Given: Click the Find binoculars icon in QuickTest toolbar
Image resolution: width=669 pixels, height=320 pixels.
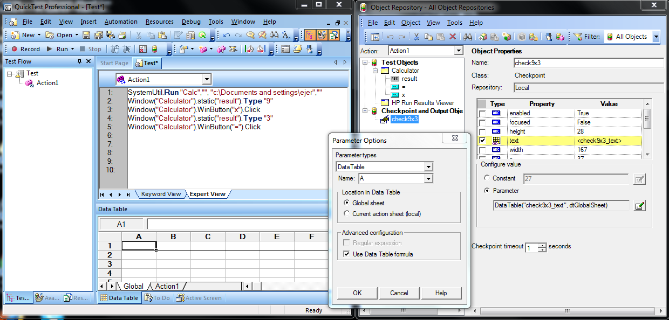Looking at the screenshot, I should coord(274,35).
